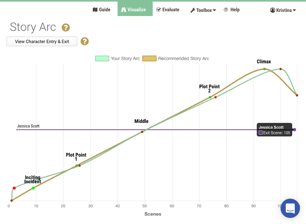Click Jessica Scott's exit scene endpoint
The image size is (306, 224).
click(x=295, y=130)
